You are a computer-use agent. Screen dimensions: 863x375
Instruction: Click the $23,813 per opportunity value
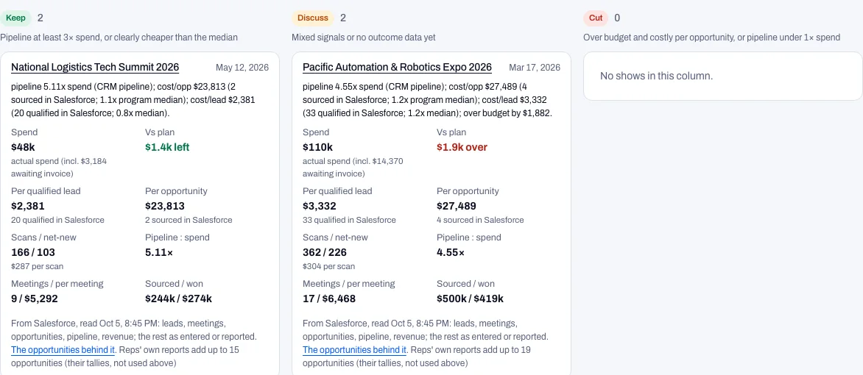[164, 206]
